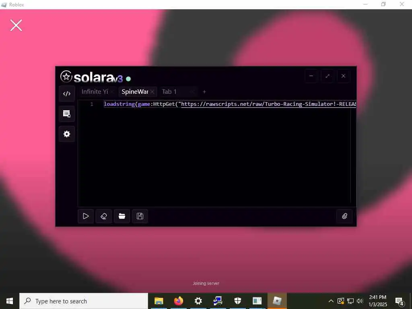
Task: Switch to the Infinite Yi tab
Action: coord(95,91)
